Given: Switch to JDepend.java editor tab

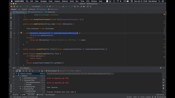Looking at the screenshot, I should click(51, 12).
